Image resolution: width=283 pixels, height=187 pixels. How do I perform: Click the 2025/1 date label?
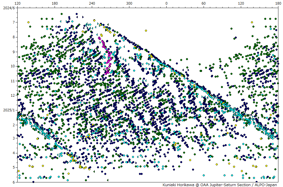[x=8, y=110]
